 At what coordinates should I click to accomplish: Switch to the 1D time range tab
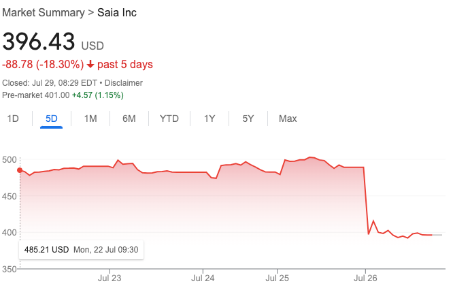(13, 118)
